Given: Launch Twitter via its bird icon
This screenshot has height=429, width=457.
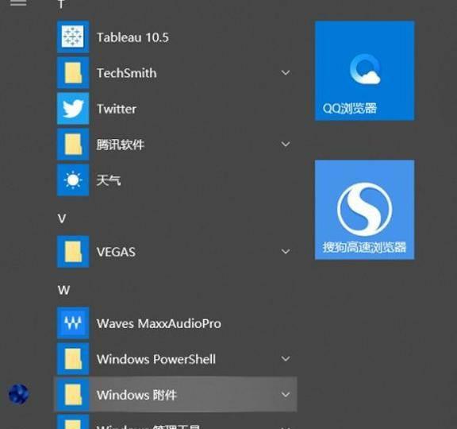Looking at the screenshot, I should pyautogui.click(x=73, y=109).
